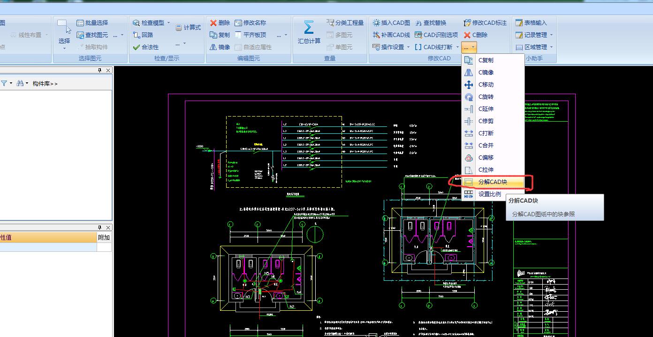Click 操作设置 operation settings
This screenshot has width=653, height=337.
[x=388, y=47]
